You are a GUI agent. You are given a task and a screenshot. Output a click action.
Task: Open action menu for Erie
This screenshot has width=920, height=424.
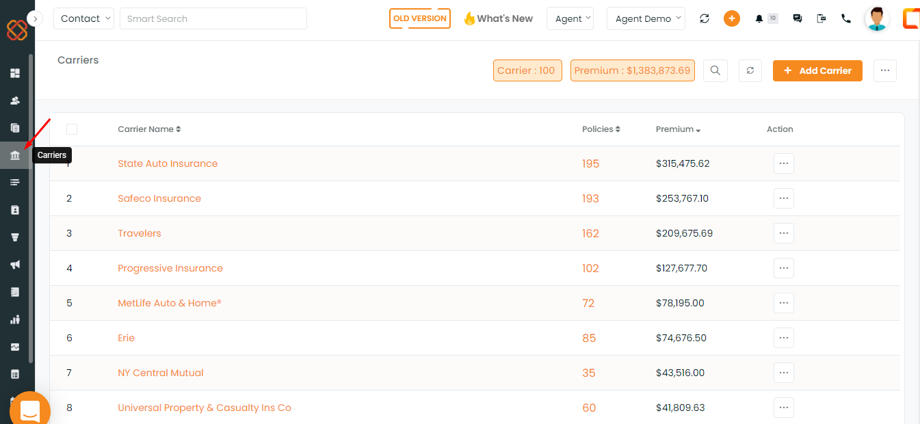coord(784,338)
